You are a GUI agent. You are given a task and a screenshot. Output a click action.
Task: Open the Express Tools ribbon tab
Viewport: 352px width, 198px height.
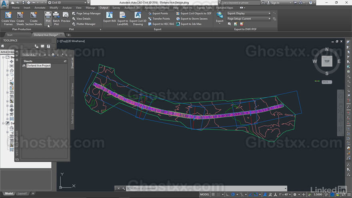(x=204, y=8)
